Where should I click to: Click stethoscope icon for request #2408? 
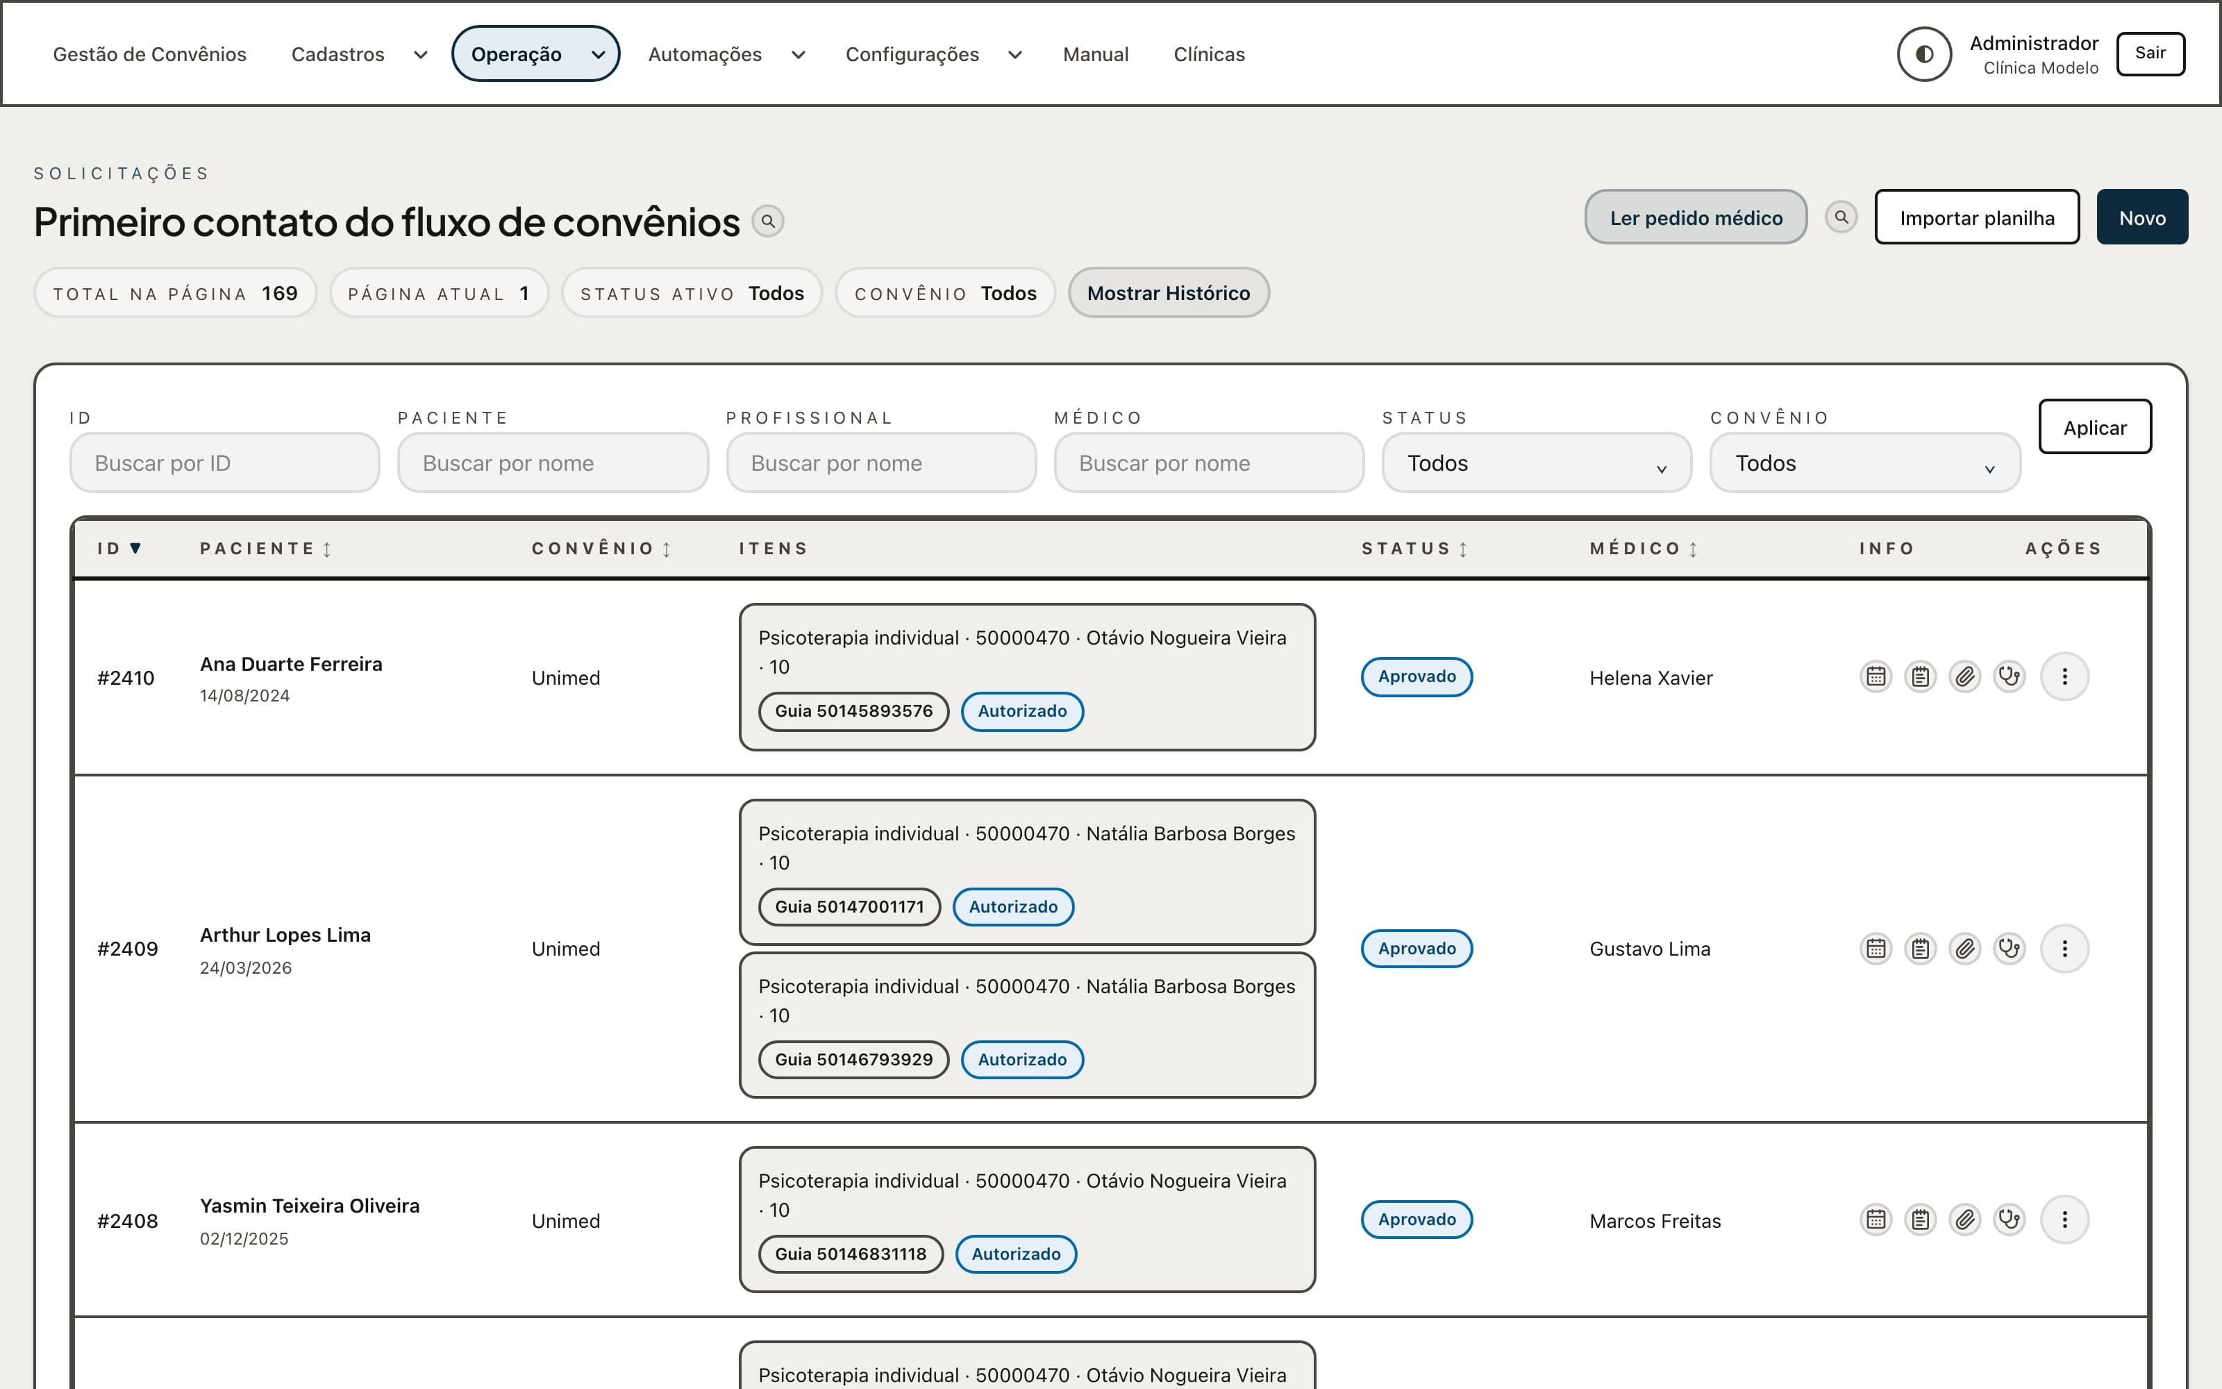click(x=2009, y=1219)
